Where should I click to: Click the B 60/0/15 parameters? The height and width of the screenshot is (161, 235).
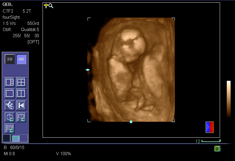(14, 148)
